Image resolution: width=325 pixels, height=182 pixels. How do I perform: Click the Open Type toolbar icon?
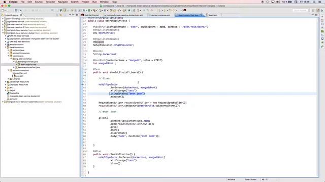tap(111, 10)
